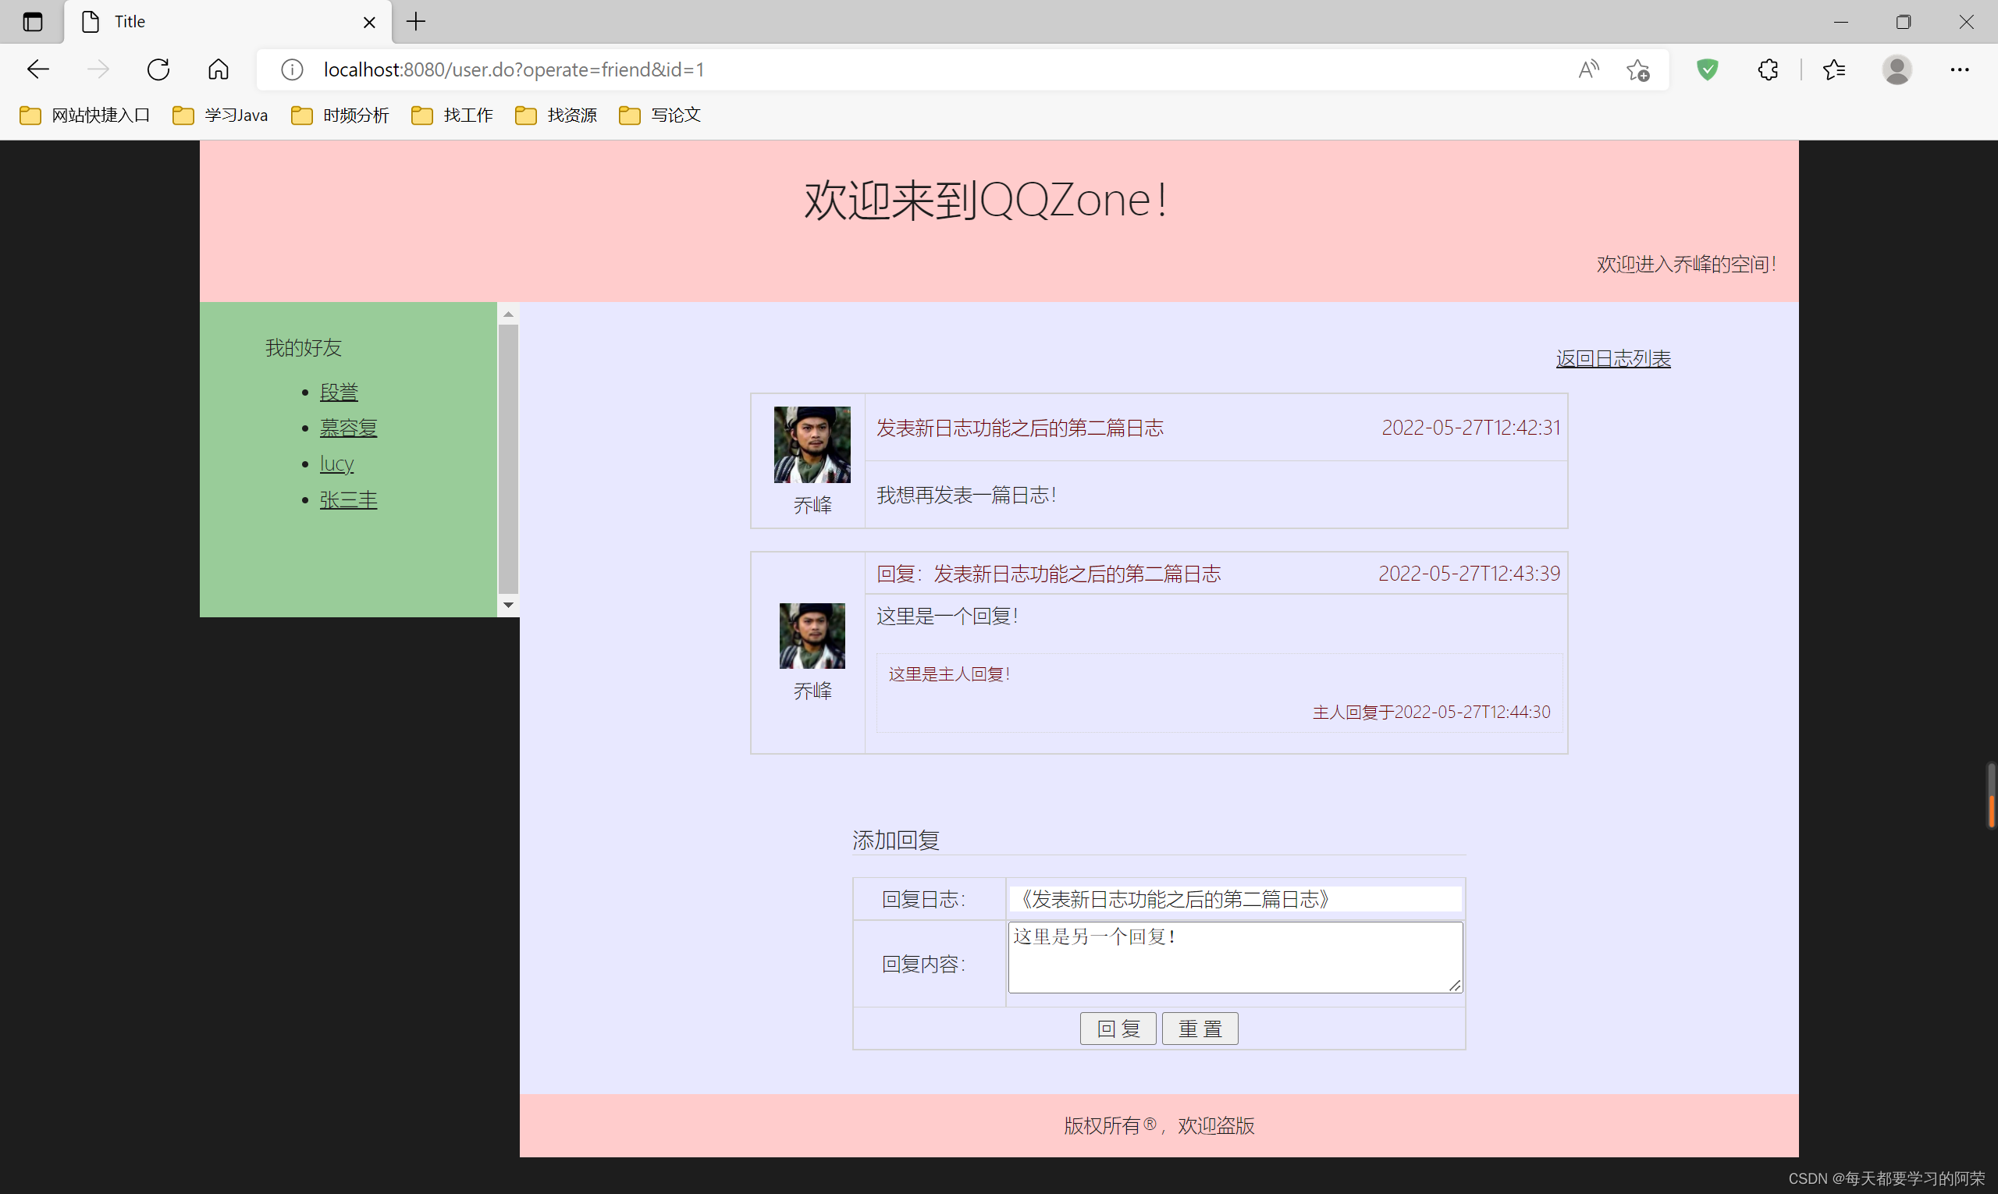Add this page to favorites
The image size is (1998, 1194).
point(1639,69)
